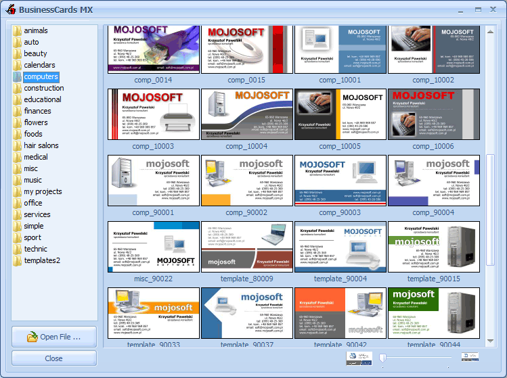The width and height of the screenshot is (507, 378).
Task: Pick the comp_10005 template thumbnail
Action: 340,114
